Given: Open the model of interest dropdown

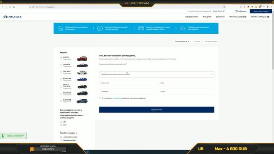Looking at the screenshot, I should point(157,74).
